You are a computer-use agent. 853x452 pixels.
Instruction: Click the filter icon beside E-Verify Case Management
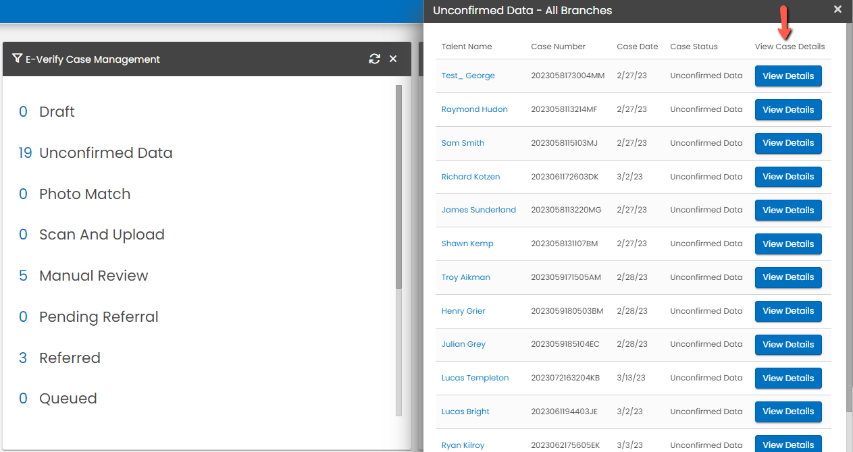pyautogui.click(x=17, y=59)
